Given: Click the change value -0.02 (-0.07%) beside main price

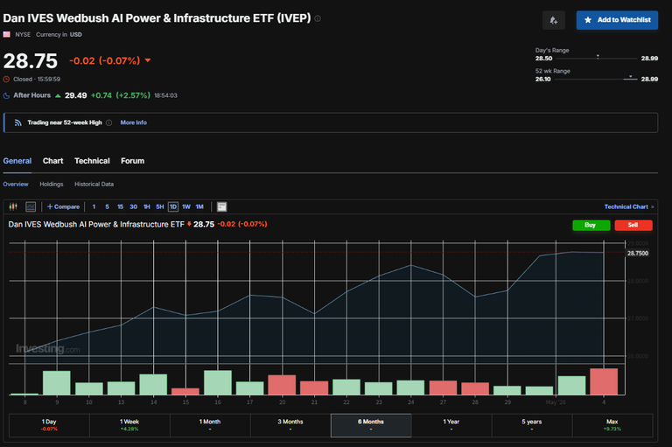Looking at the screenshot, I should (x=105, y=61).
